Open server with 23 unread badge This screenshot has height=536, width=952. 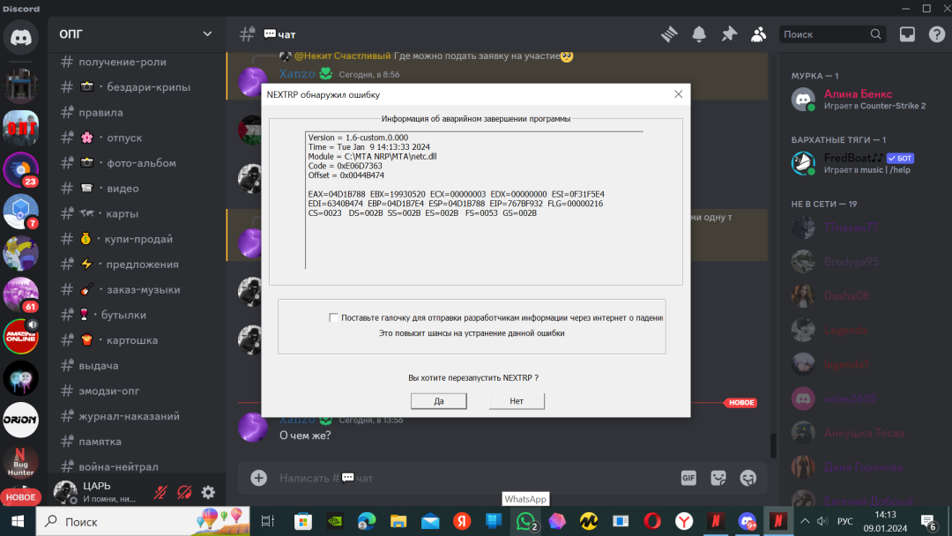(20, 169)
